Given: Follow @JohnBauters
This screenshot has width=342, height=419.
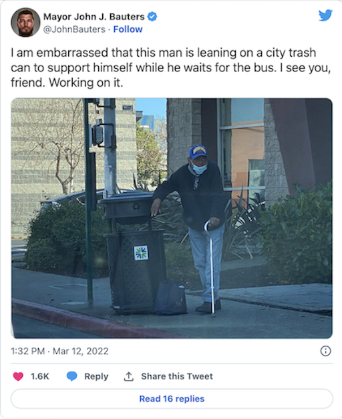Looking at the screenshot, I should pyautogui.click(x=128, y=29).
